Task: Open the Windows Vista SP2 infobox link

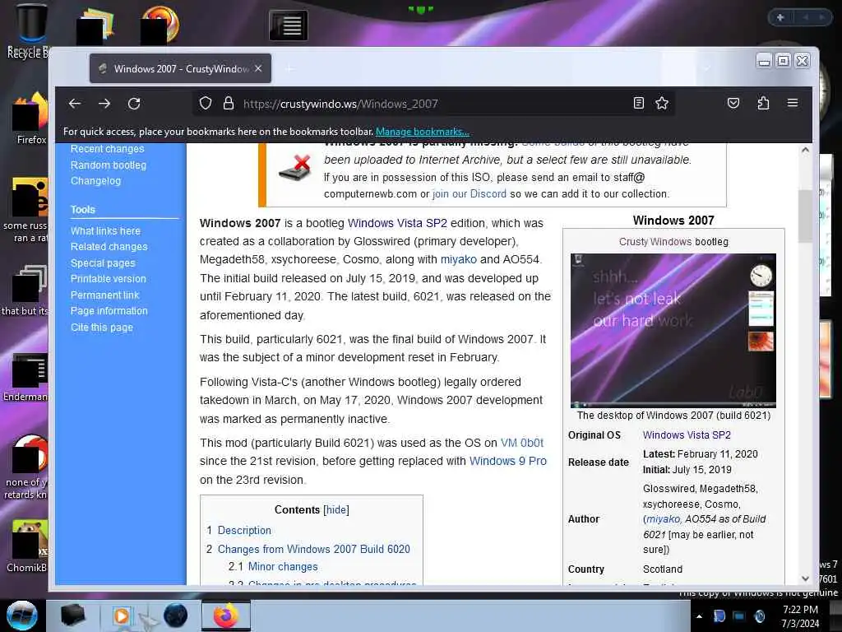Action: 687,435
